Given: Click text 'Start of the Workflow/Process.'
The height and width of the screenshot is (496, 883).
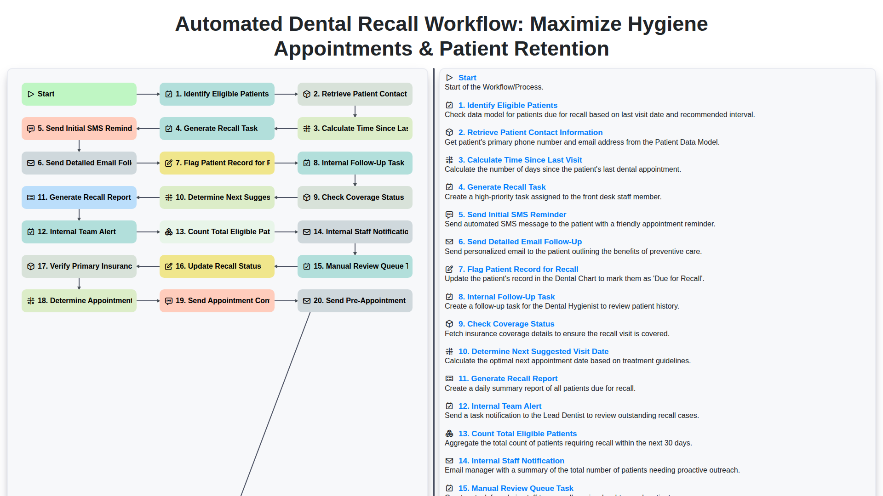Looking at the screenshot, I should coord(494,87).
